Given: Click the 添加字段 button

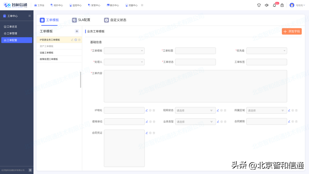Looking at the screenshot, I should pyautogui.click(x=292, y=31).
